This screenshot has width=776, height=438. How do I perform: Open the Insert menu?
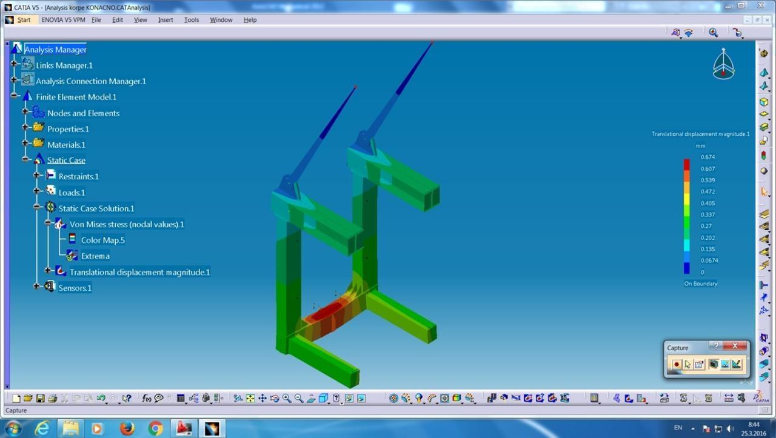point(166,20)
